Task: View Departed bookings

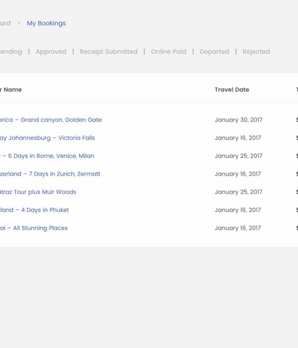Action: tap(214, 52)
